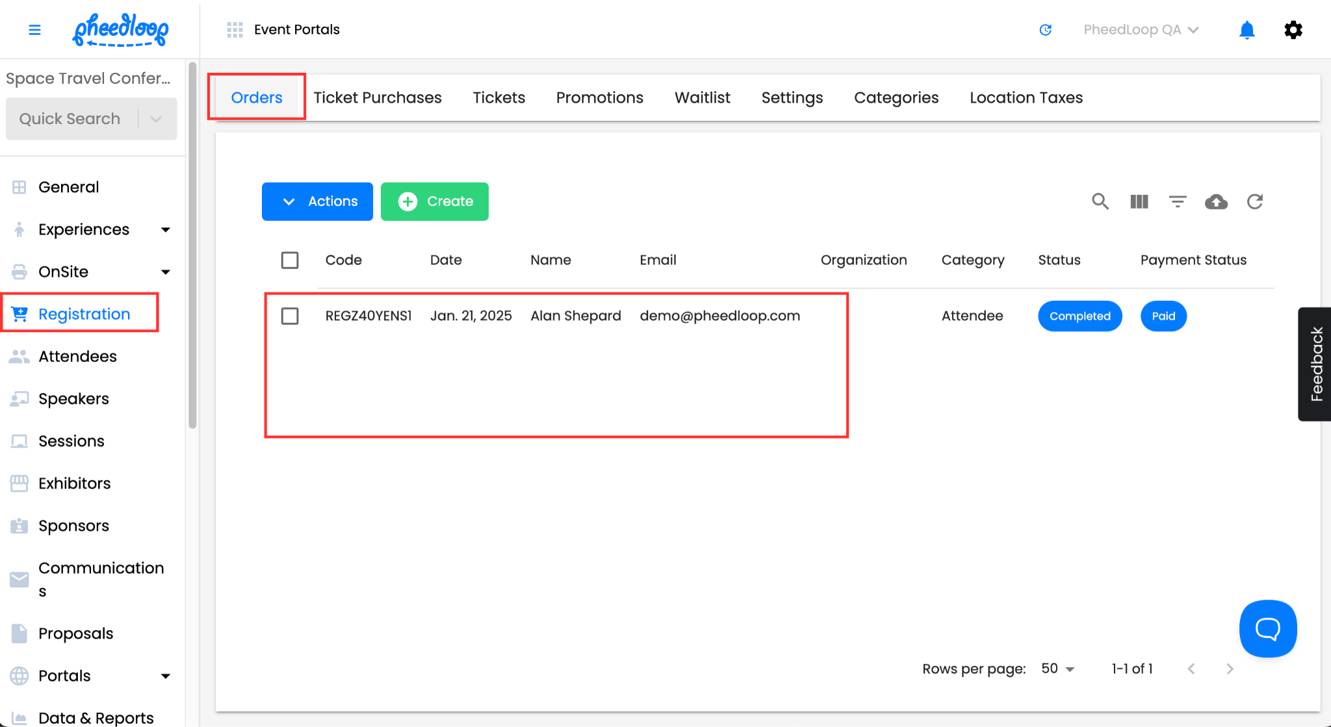
Task: Open the notifications bell
Action: point(1247,30)
